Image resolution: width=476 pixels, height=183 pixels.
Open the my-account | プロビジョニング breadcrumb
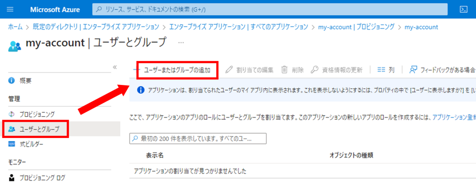click(x=356, y=27)
